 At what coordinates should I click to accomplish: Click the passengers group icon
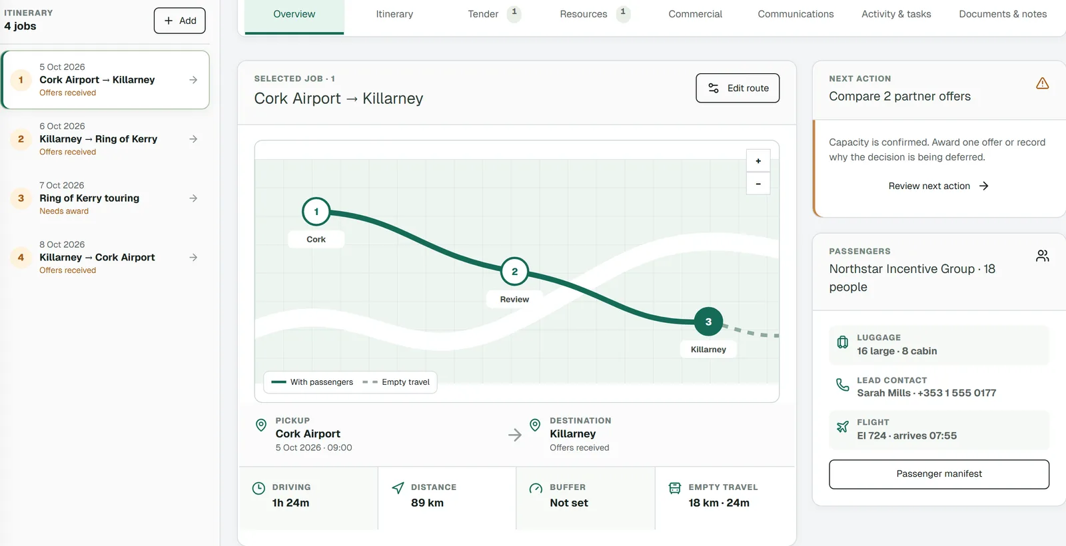[1043, 256]
